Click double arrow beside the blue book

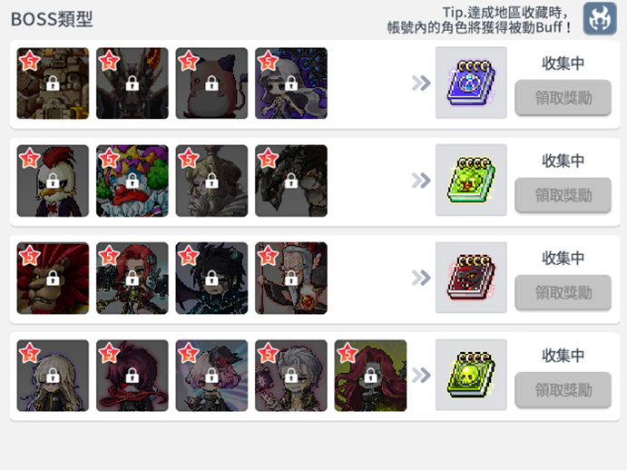pyautogui.click(x=421, y=83)
